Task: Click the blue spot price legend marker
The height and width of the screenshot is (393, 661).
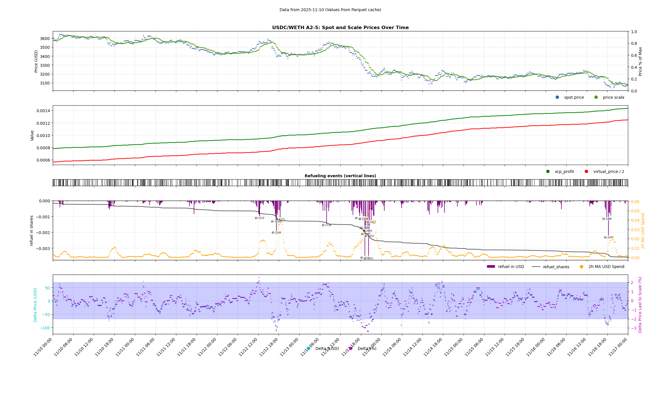Action: coord(557,97)
